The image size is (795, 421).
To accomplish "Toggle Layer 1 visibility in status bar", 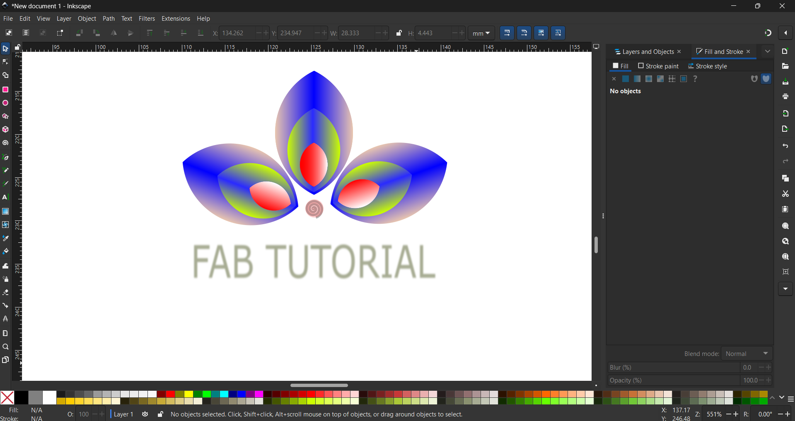I will tap(145, 414).
